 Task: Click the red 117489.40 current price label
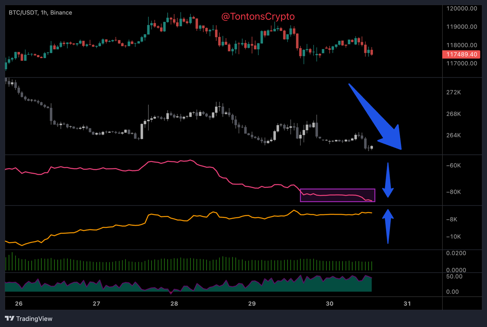(462, 54)
